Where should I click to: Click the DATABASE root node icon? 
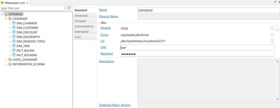[x=6, y=14]
